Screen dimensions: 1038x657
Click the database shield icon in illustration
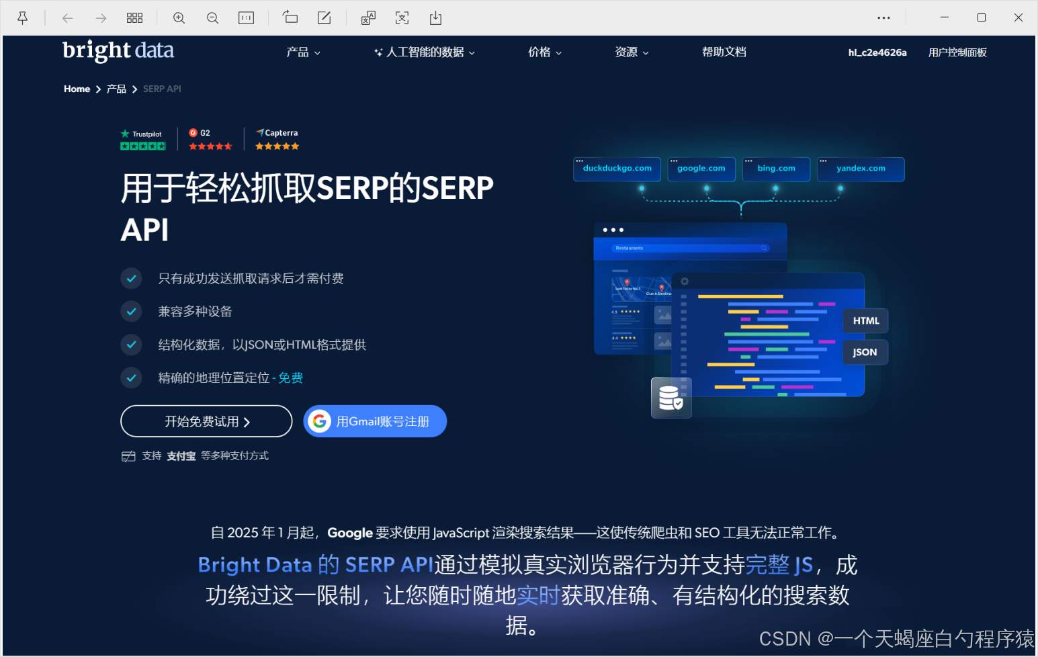pyautogui.click(x=671, y=398)
